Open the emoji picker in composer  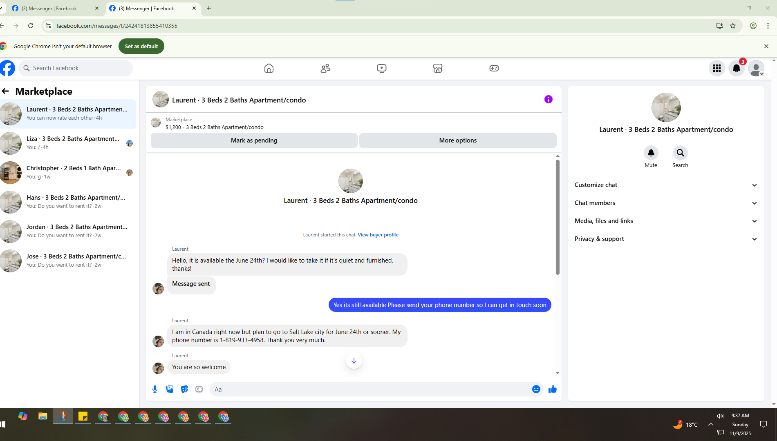pos(536,389)
